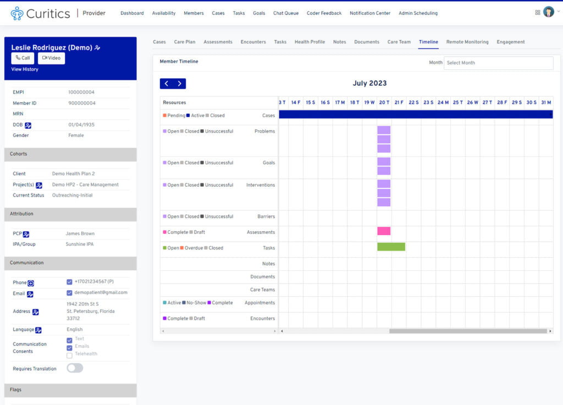The width and height of the screenshot is (563, 405).
Task: Click the pink Assessments timeline block
Action: tap(384, 231)
